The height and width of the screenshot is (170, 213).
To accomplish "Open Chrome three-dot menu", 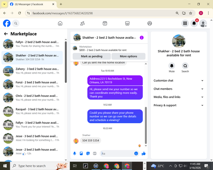I will (x=208, y=13).
